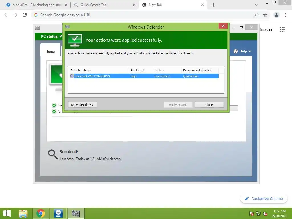Close the New Tab tab
This screenshot has width=292, height=219.
click(x=202, y=5)
